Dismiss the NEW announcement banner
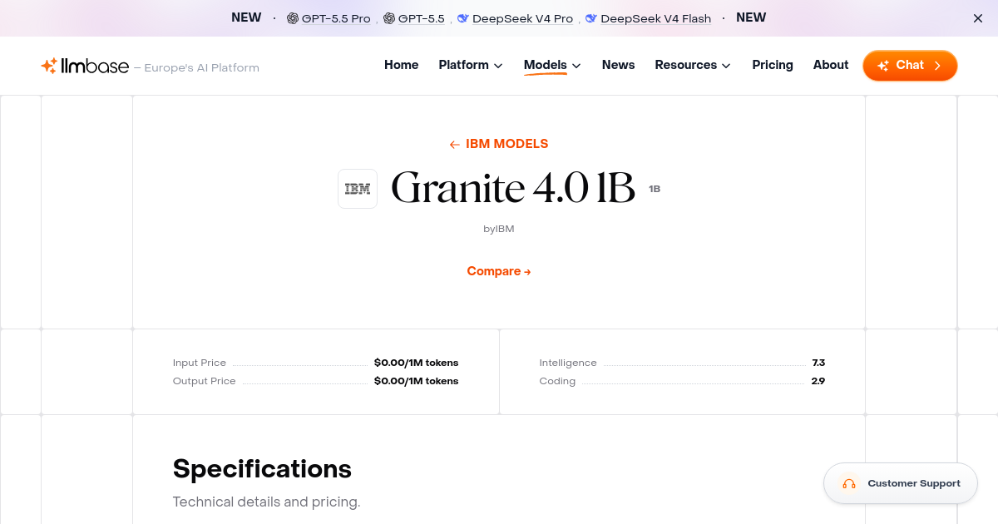Screen dimensions: 998x524 click(977, 17)
